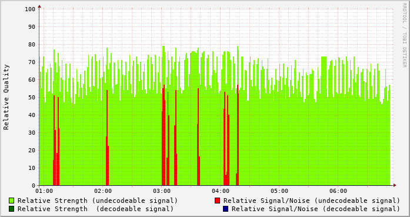Click the Relative Strength (undecodeable signal) legend text
Screen dimensions: 410x217
coord(98,201)
